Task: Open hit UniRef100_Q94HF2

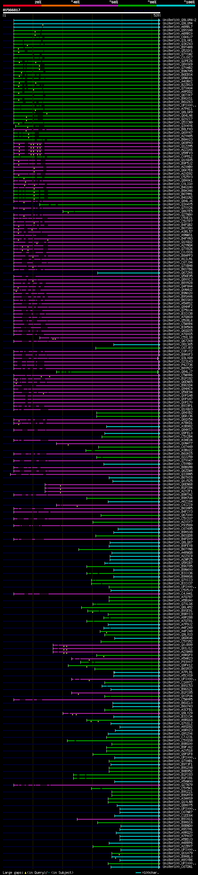Action: pyautogui.click(x=177, y=307)
